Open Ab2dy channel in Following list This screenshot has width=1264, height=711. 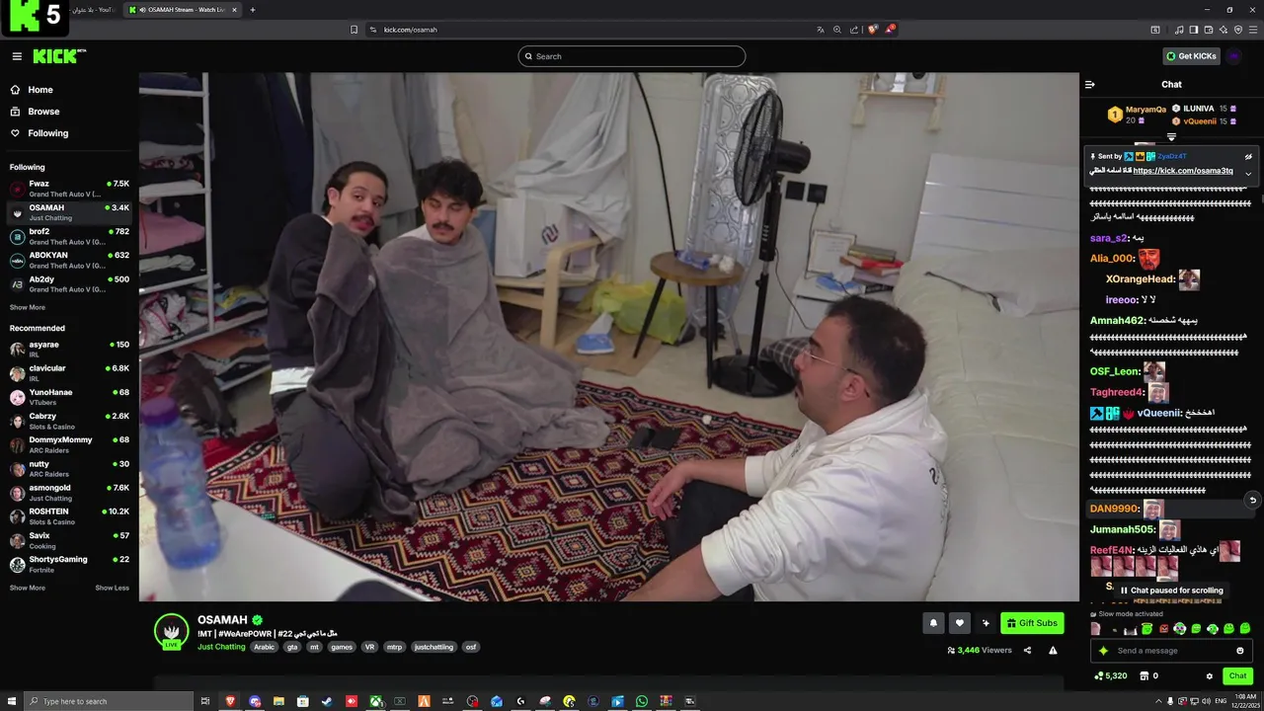tap(69, 283)
